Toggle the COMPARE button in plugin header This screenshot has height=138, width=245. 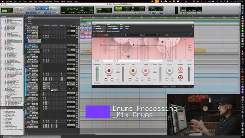point(115,29)
